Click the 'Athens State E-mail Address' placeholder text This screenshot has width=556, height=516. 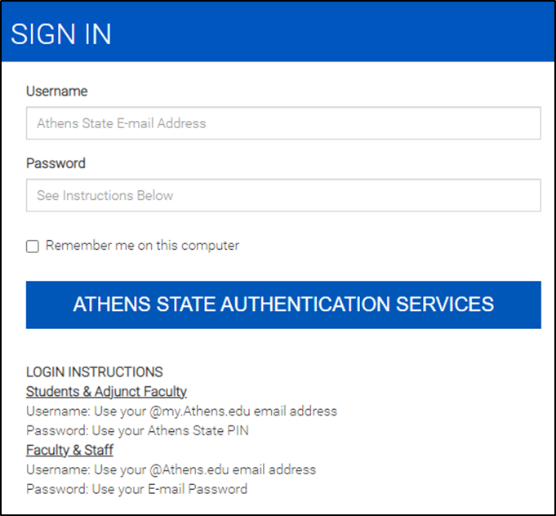tap(121, 123)
